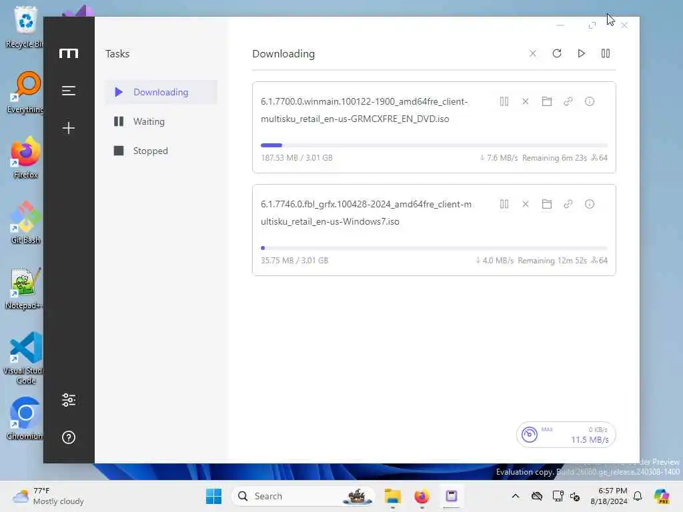Open preferences sliders icon
Image resolution: width=683 pixels, height=512 pixels.
[69, 400]
